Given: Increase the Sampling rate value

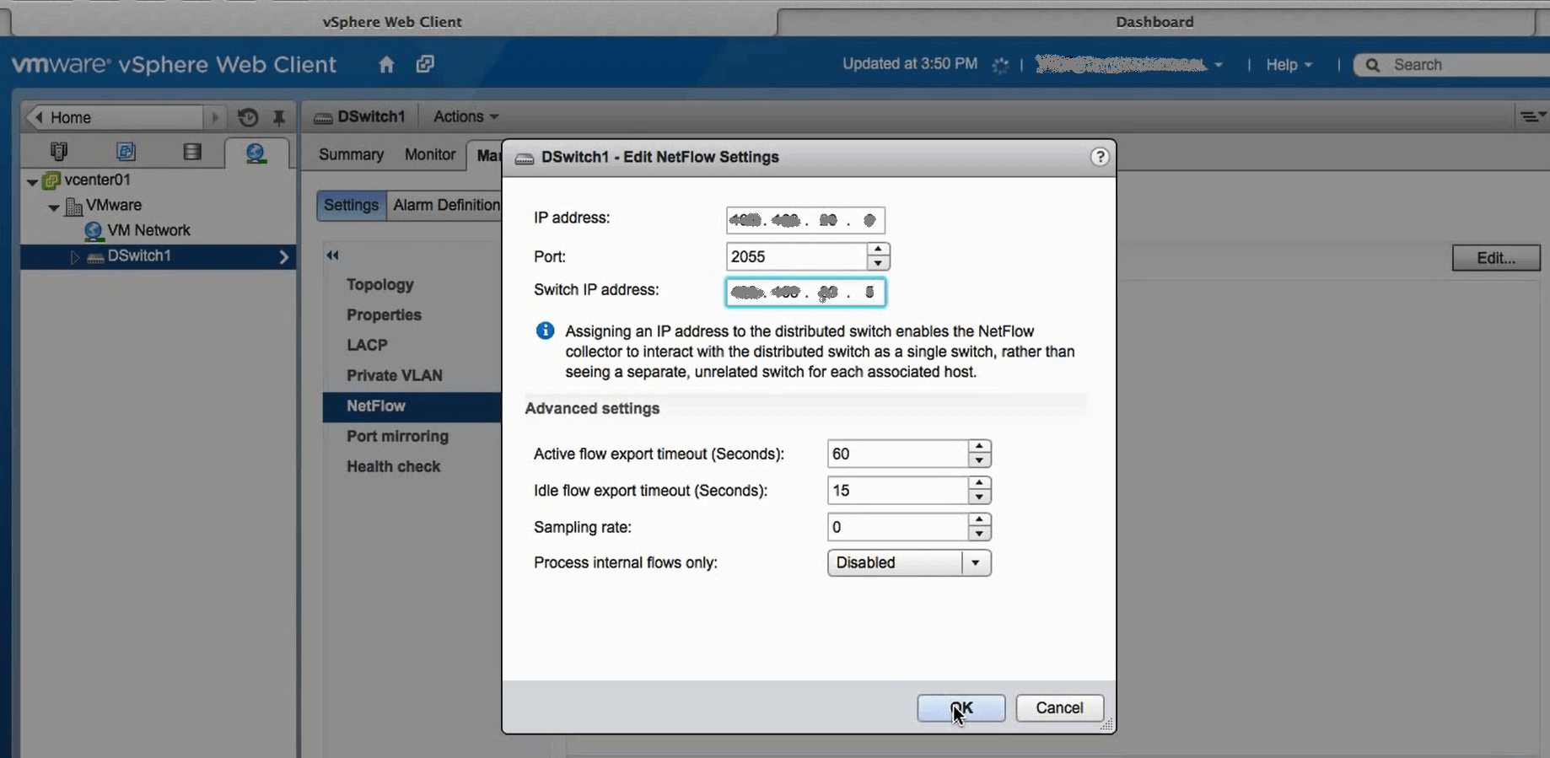Looking at the screenshot, I should click(x=979, y=520).
